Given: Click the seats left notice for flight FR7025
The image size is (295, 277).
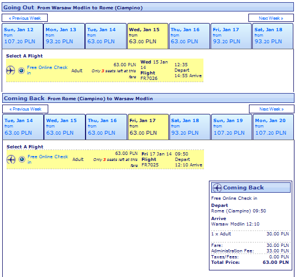Looking at the screenshot, I should pyautogui.click(x=115, y=162).
